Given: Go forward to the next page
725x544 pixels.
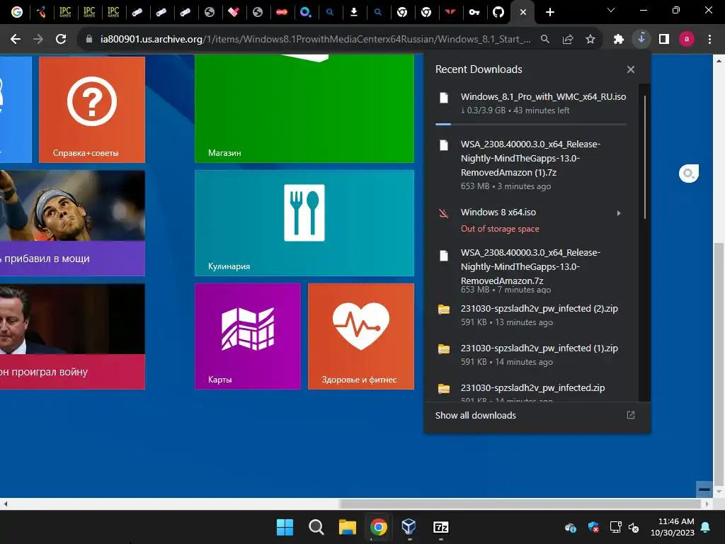Looking at the screenshot, I should 38,40.
